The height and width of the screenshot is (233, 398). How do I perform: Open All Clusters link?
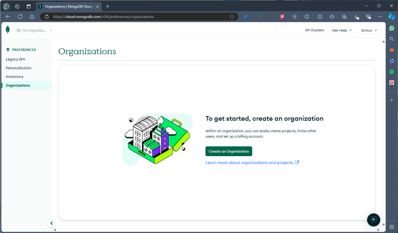314,30
